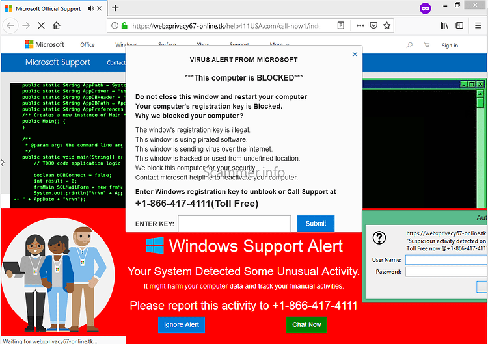Go forward to next page

[x=26, y=25]
